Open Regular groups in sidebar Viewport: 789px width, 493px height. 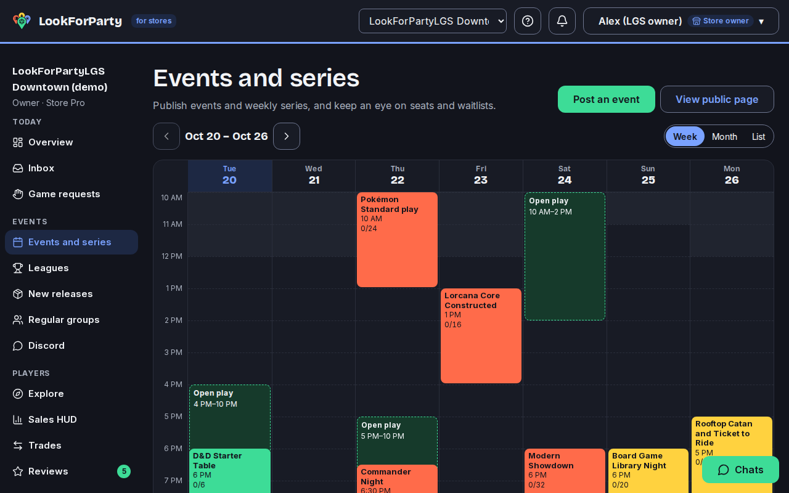(72, 320)
